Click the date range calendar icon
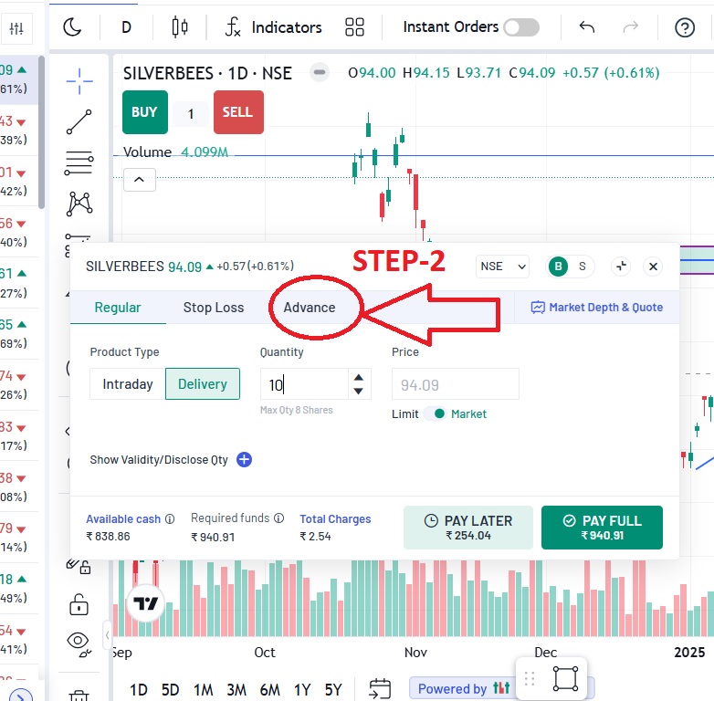The image size is (714, 701). [x=380, y=689]
